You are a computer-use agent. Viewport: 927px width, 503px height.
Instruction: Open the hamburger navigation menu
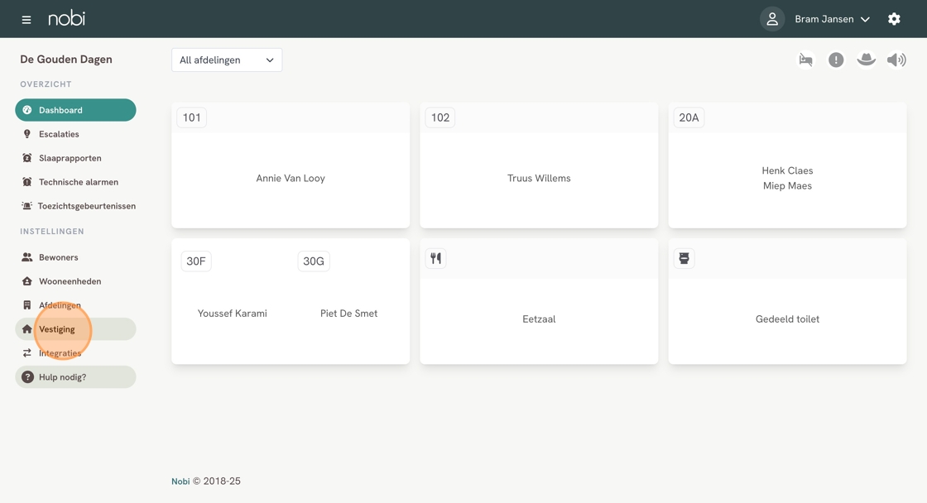pos(26,19)
